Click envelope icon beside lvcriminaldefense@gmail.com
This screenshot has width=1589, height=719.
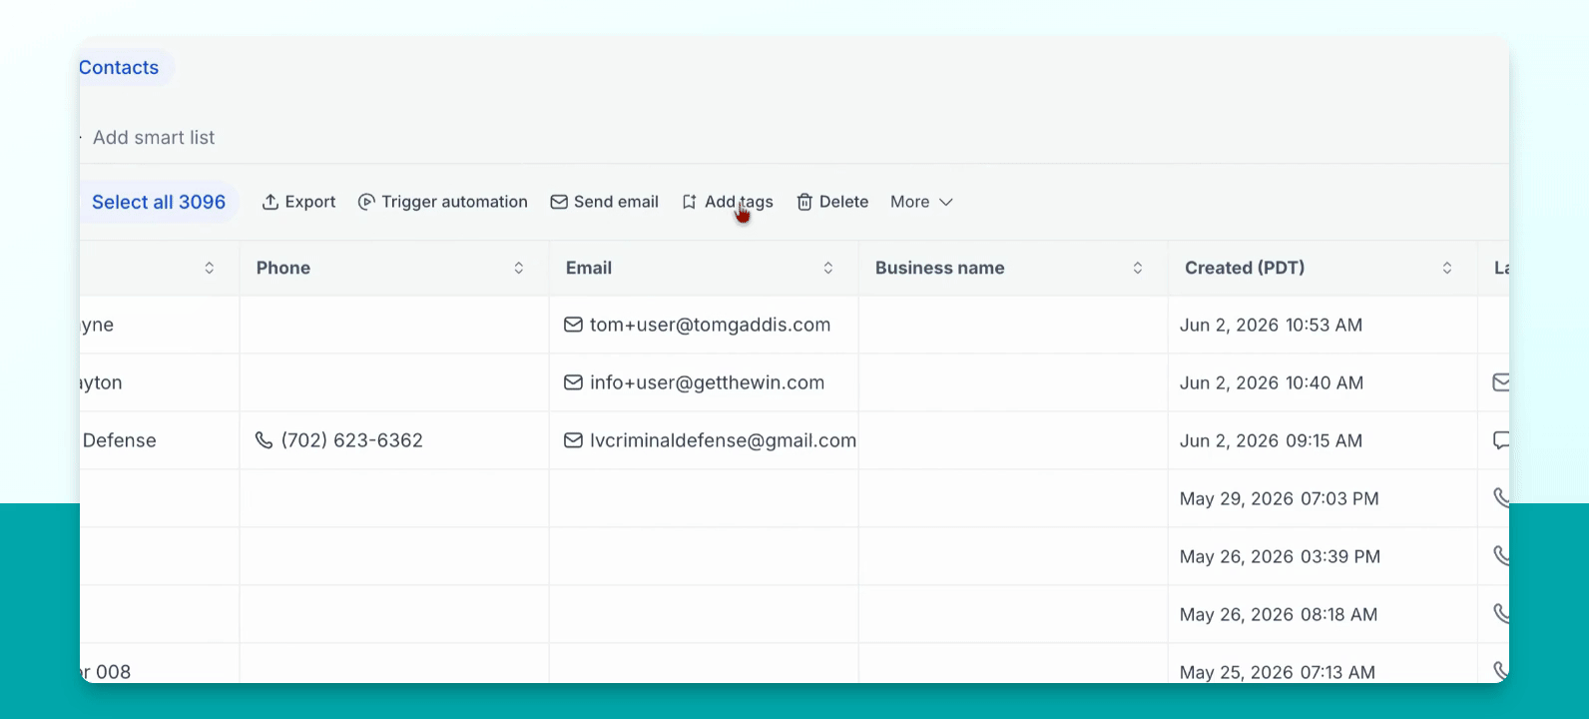(x=573, y=440)
